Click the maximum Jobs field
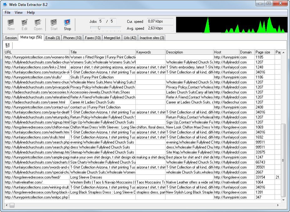 (113, 21)
